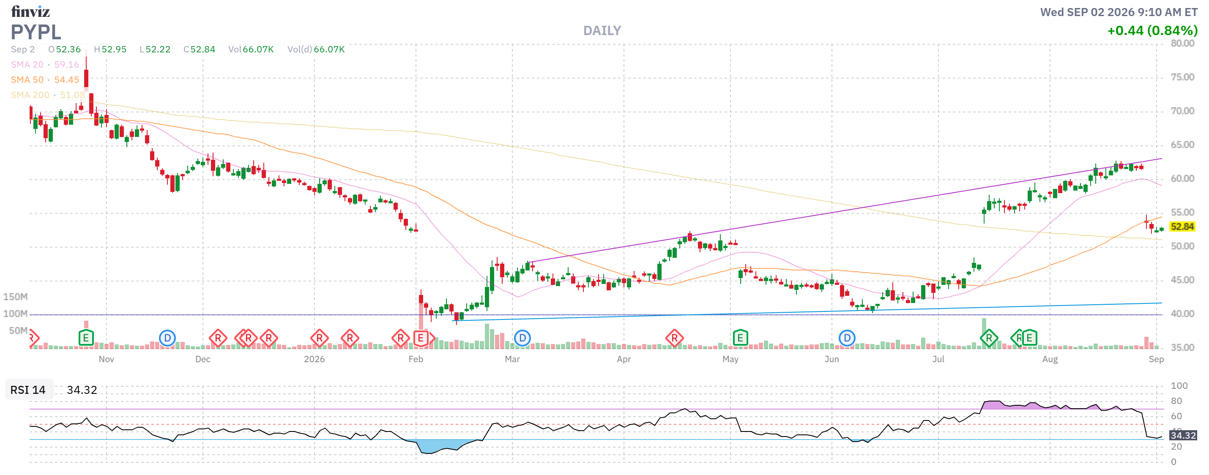Click the 0 label on the RSI axis
Screen dimensions: 1209x475
coord(1173,461)
